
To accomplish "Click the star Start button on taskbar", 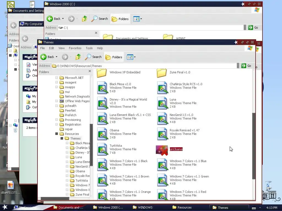I will click(5, 207).
